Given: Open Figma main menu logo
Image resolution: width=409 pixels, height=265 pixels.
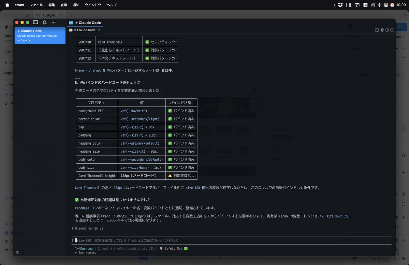Looking at the screenshot, I should (x=6, y=27).
